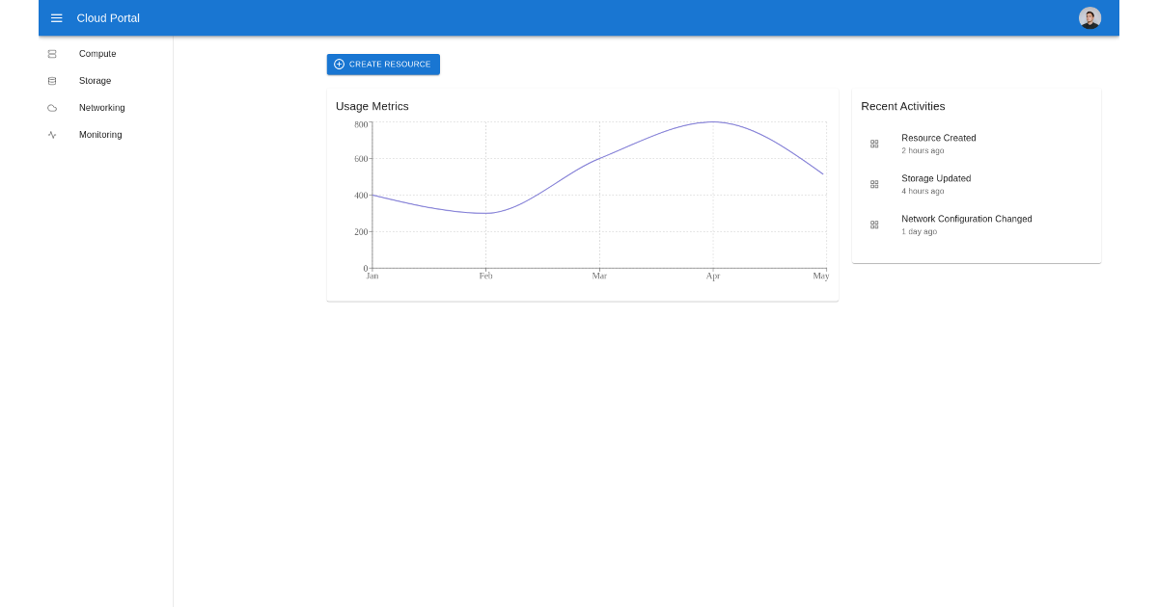Select the Networking cloud icon

tap(52, 108)
